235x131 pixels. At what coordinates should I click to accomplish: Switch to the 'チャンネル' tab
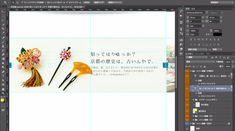click(199, 54)
